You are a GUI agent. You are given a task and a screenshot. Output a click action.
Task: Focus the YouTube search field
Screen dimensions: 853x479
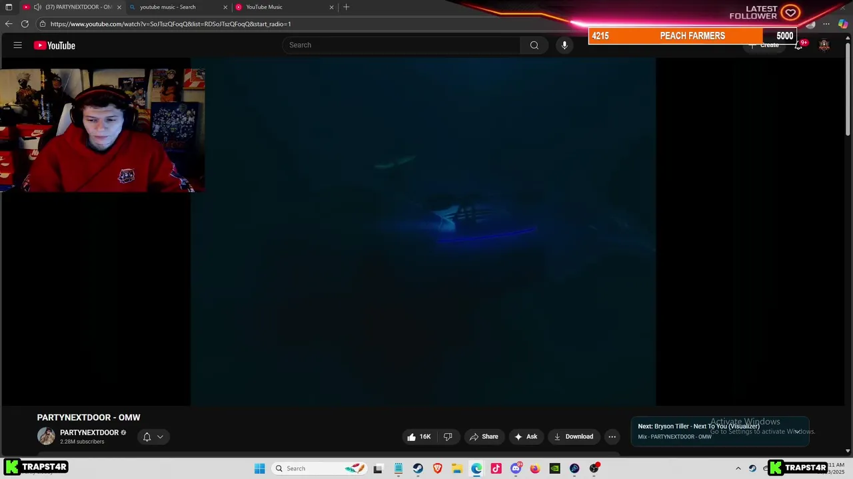coord(401,45)
